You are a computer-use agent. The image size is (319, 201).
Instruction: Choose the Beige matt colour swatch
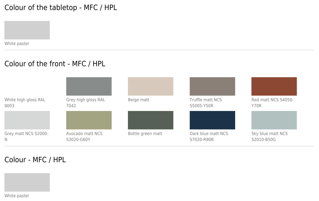[151, 86]
